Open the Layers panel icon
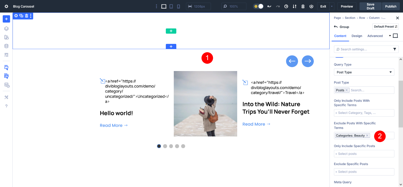 click(x=6, y=29)
